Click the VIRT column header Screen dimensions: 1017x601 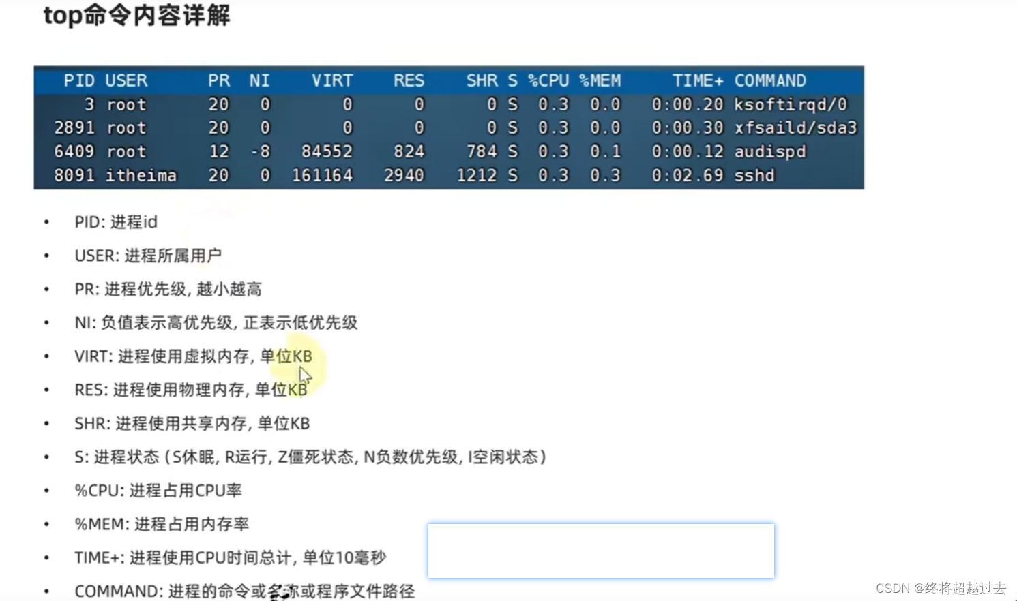tap(332, 80)
